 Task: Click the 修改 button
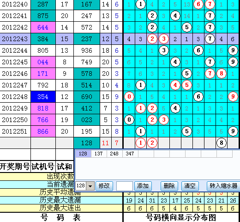104,186
